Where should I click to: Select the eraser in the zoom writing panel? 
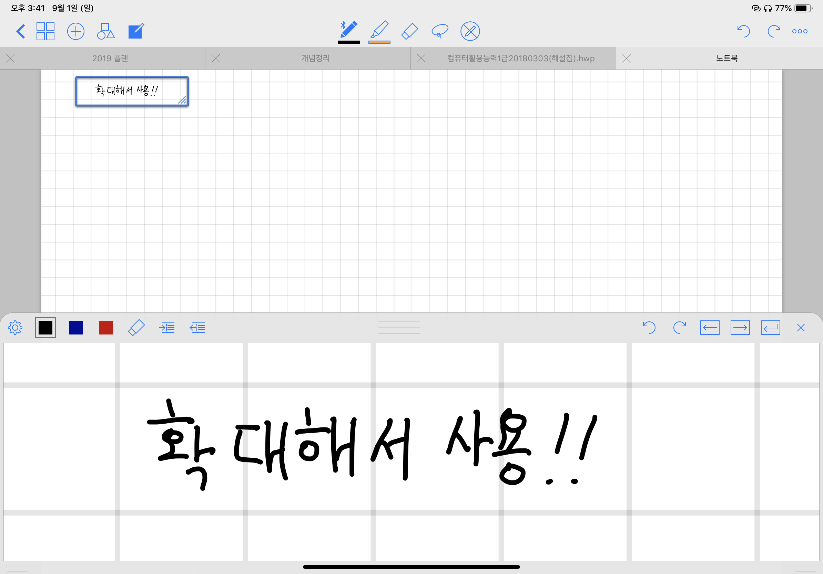pos(136,328)
